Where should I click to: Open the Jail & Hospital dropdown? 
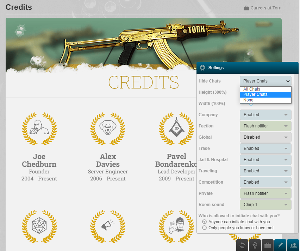(265, 160)
